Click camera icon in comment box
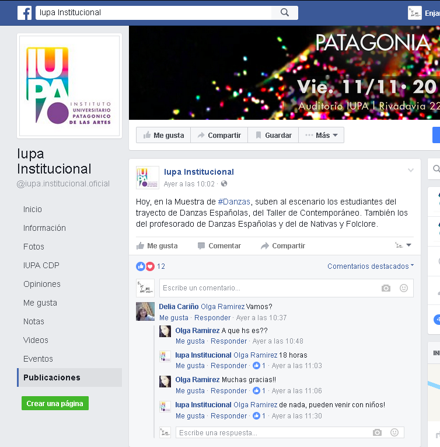Screen dimensions: 440x447 (386, 288)
